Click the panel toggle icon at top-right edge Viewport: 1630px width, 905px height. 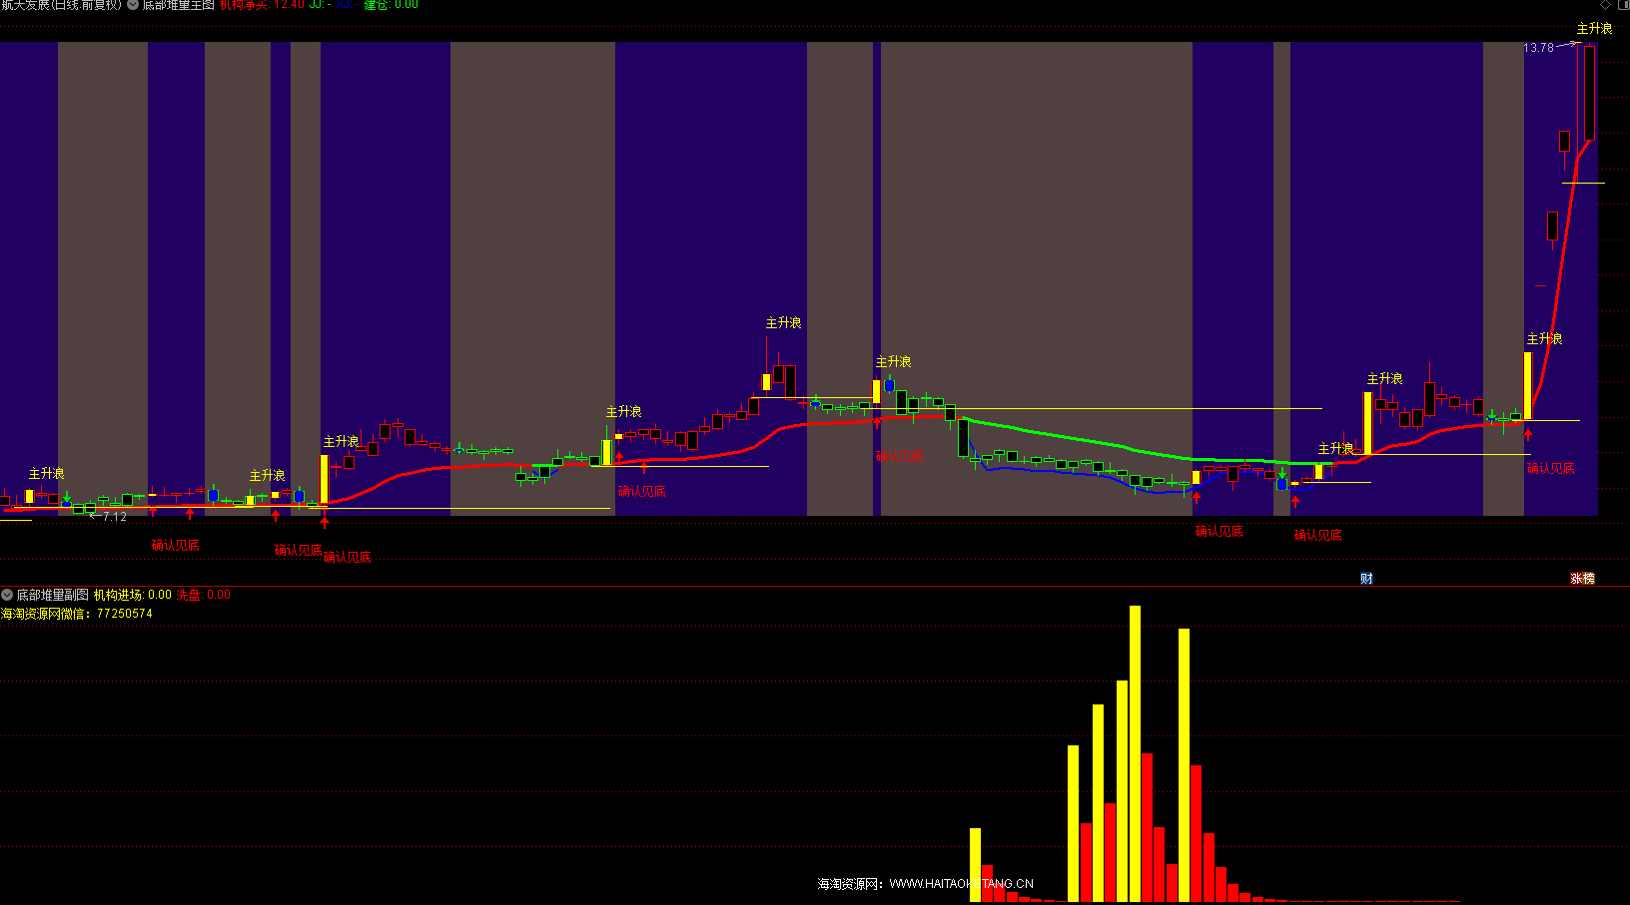click(1622, 5)
